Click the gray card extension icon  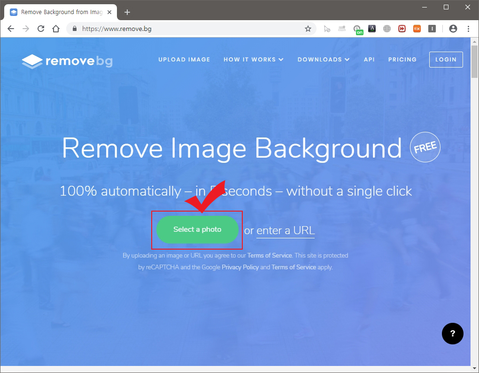point(342,29)
